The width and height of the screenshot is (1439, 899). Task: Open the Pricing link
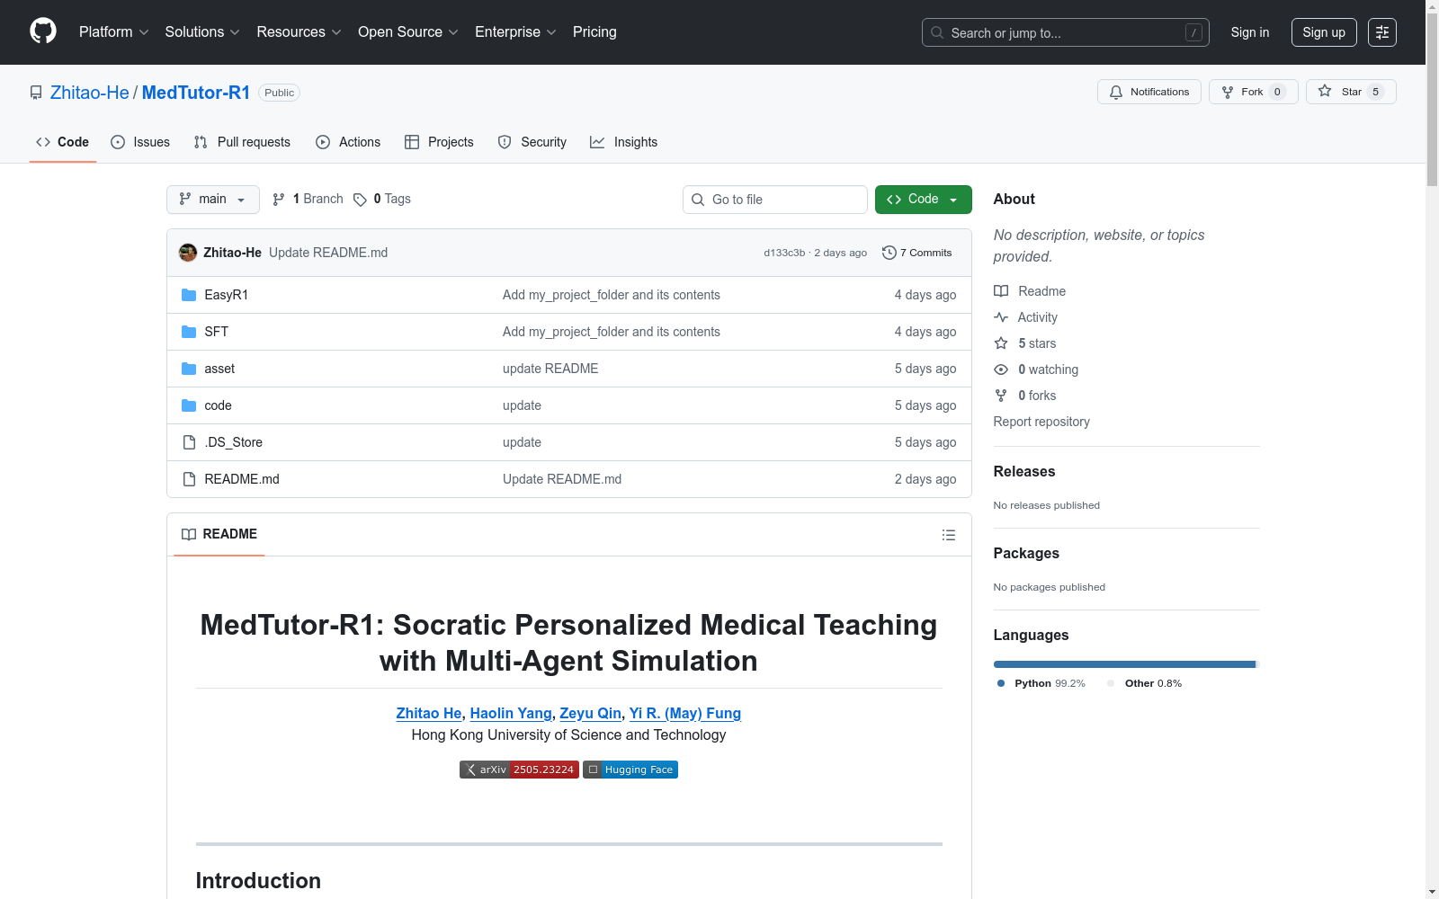tap(594, 32)
